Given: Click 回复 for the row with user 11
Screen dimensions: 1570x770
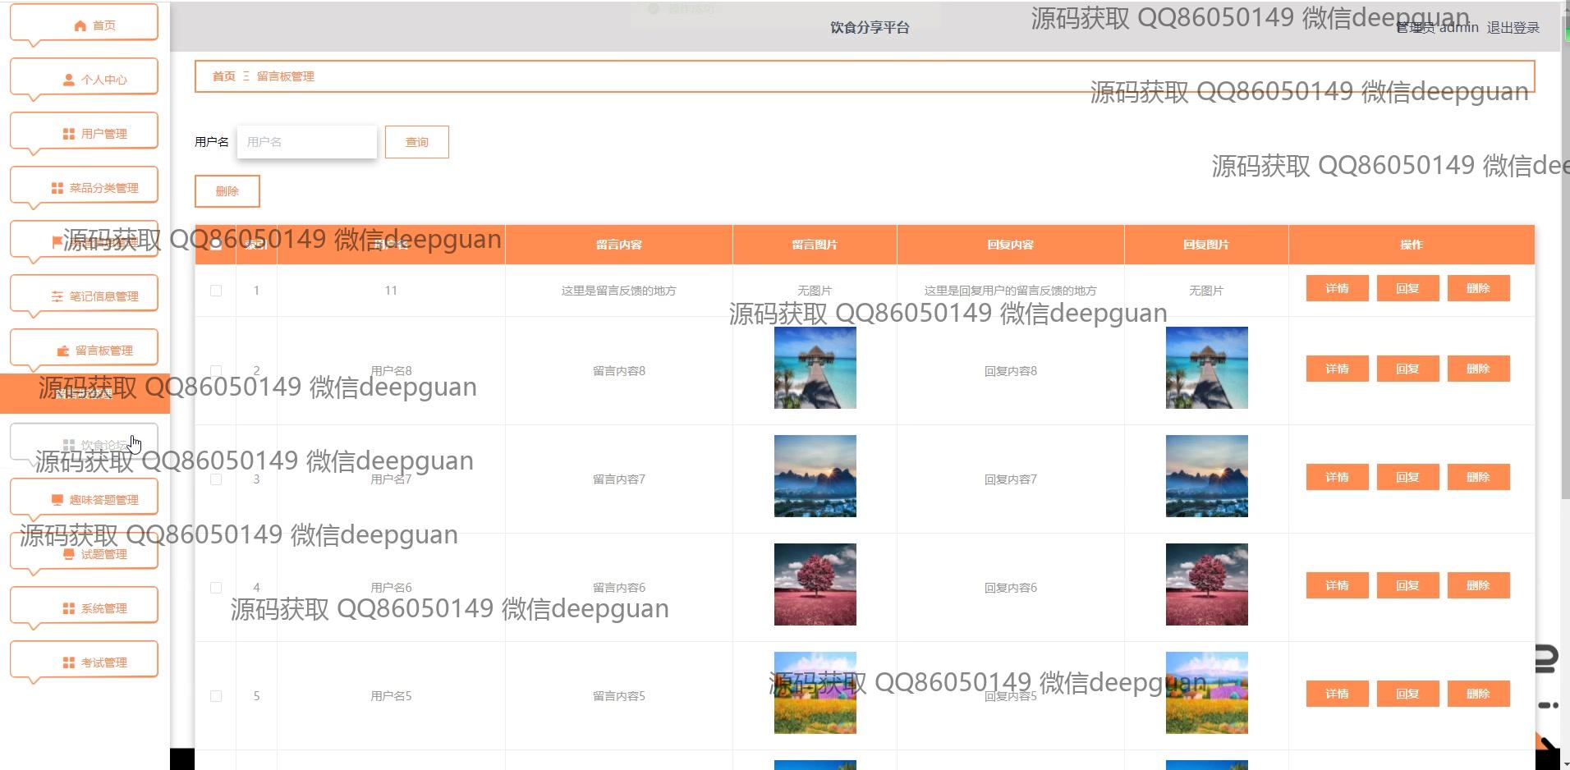Looking at the screenshot, I should click(1407, 288).
